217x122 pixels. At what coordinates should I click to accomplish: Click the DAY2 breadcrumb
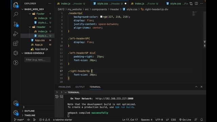click(61, 9)
